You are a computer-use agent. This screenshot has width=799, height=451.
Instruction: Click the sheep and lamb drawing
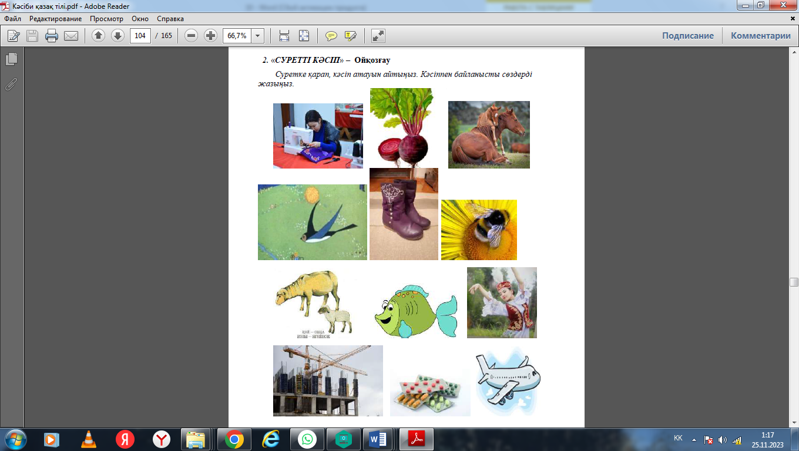[x=314, y=304]
